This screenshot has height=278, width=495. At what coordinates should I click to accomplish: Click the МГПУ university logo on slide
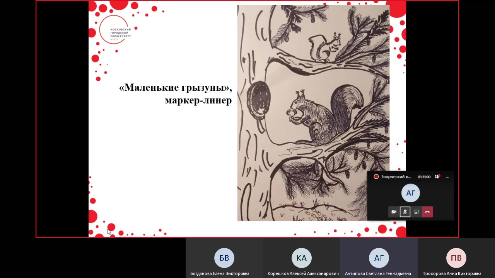115,30
